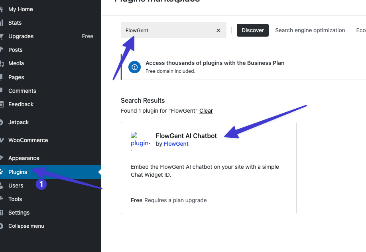Open Users menu item
366x252 pixels.
(x=16, y=186)
